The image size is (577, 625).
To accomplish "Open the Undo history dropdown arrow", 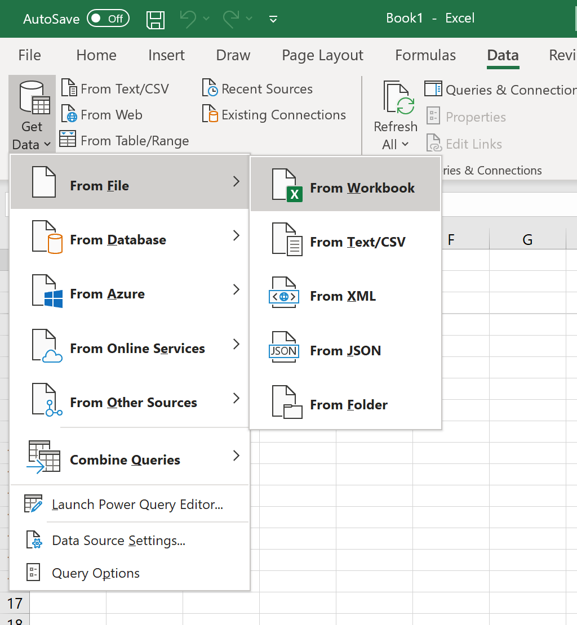I will (x=206, y=19).
